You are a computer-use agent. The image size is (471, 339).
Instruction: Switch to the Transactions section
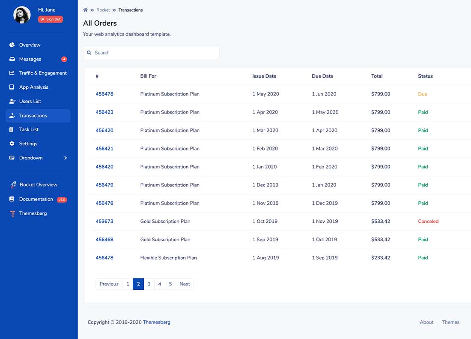click(x=33, y=115)
